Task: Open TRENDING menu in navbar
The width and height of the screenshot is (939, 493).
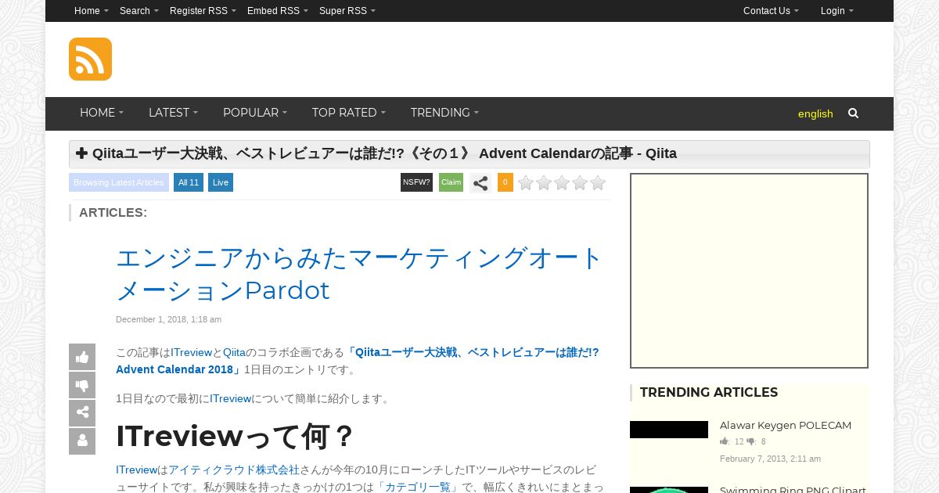Action: pos(444,113)
